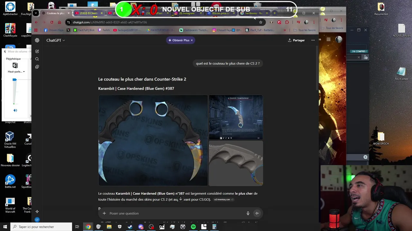412x231 pixels.
Task: Open Steam from the taskbar
Action: pyautogui.click(x=130, y=227)
